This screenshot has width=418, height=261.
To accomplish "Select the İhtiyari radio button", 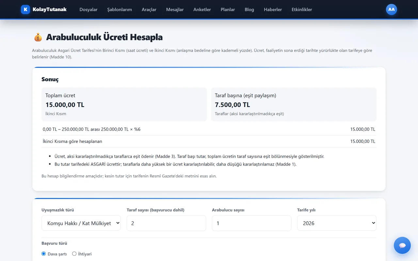I will [74, 254].
